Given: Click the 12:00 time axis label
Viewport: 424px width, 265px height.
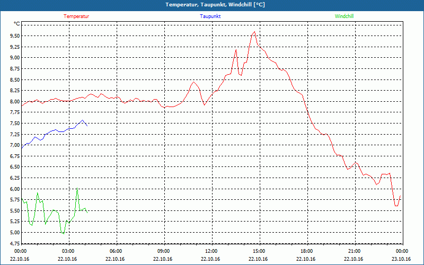Looking at the screenshot, I should (210, 251).
